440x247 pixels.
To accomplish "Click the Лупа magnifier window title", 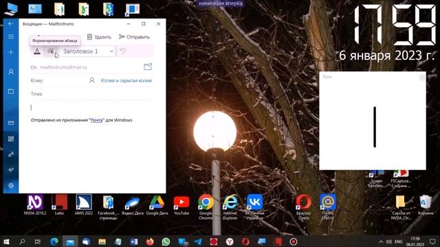I will point(327,77).
